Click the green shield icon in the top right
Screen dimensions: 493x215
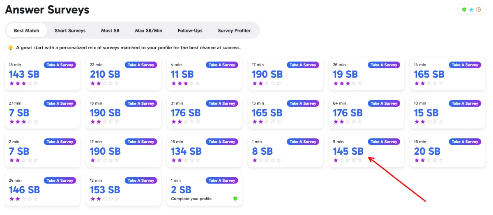[x=464, y=9]
